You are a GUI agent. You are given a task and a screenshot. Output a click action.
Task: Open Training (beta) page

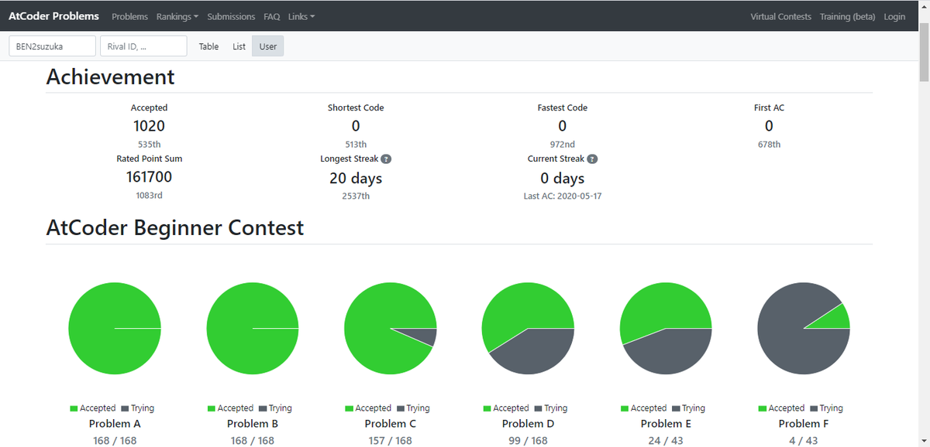coord(847,16)
